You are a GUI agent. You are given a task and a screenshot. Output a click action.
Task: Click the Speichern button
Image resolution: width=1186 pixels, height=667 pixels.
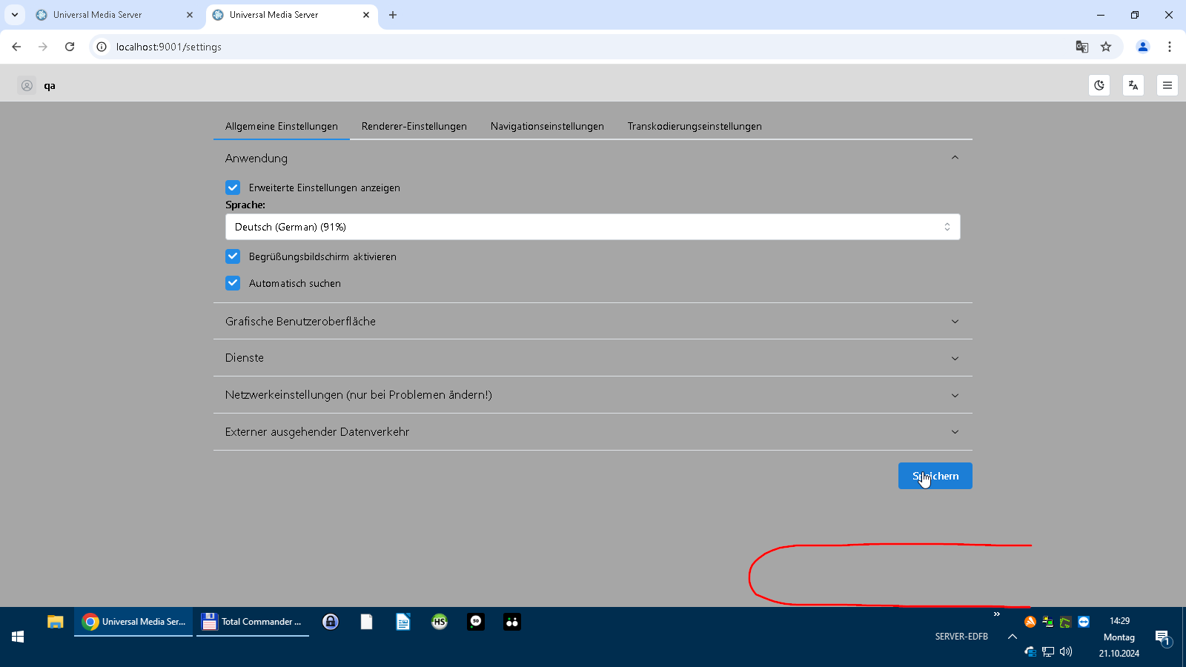935,476
